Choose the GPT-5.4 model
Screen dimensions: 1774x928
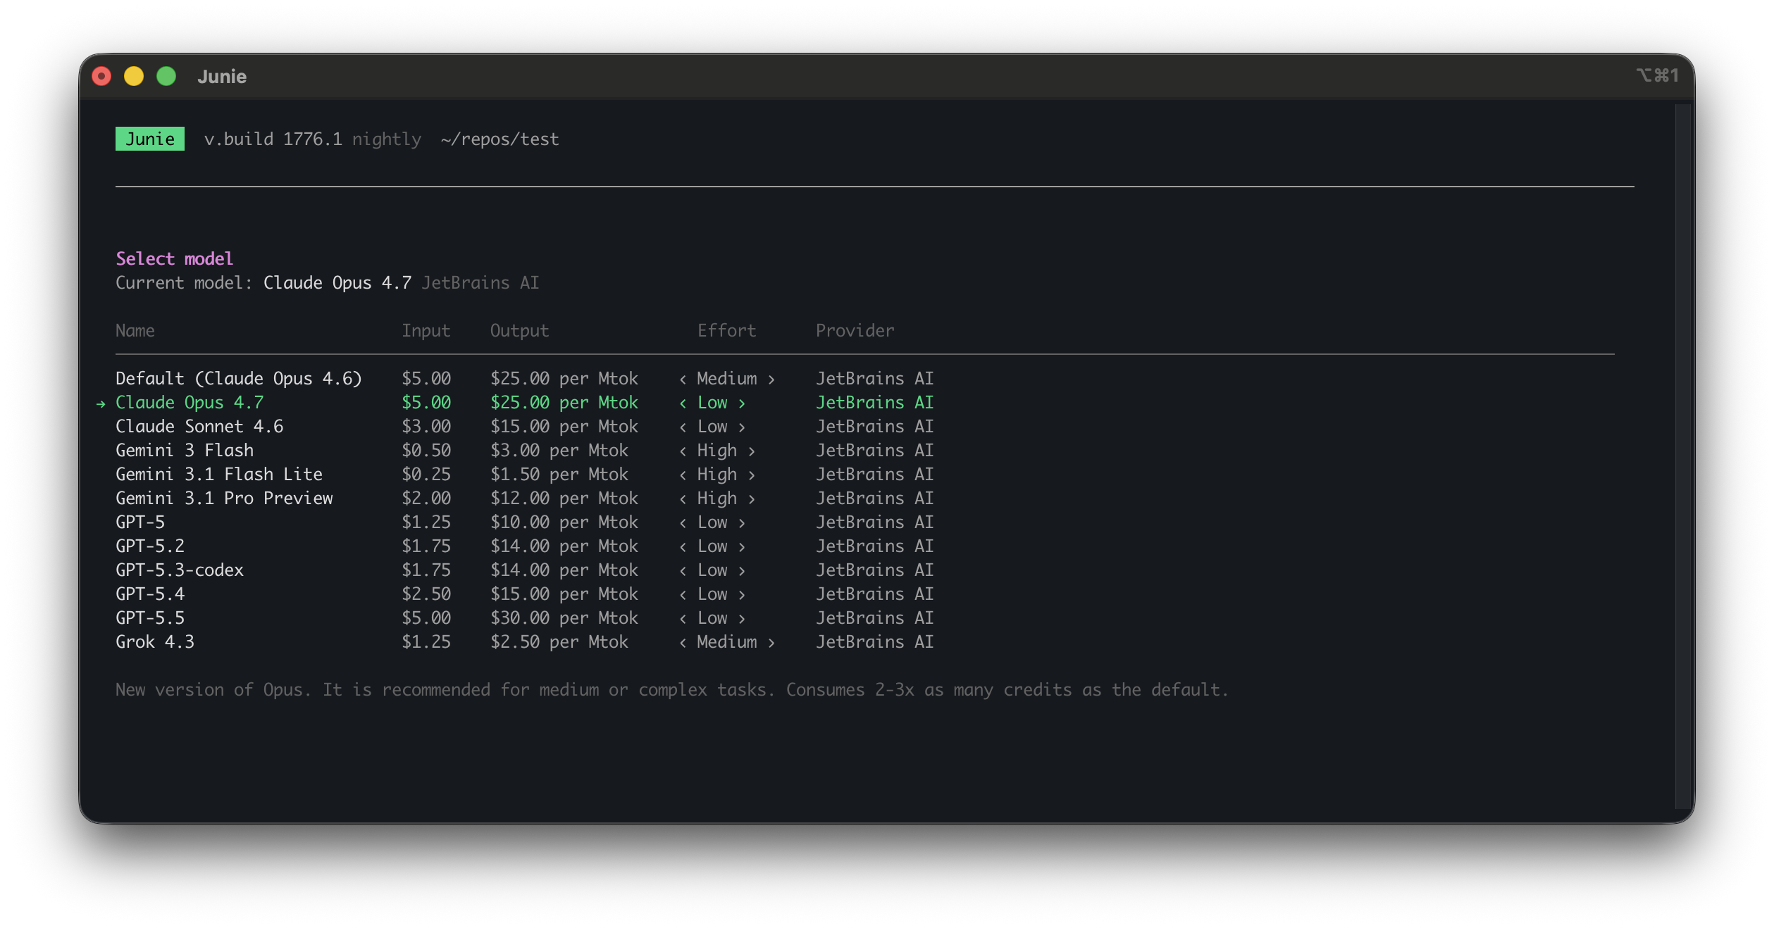[524, 594]
